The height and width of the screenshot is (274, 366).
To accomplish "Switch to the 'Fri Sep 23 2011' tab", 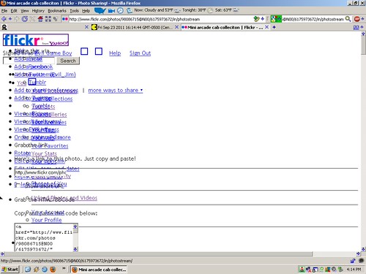I will pyautogui.click(x=135, y=27).
